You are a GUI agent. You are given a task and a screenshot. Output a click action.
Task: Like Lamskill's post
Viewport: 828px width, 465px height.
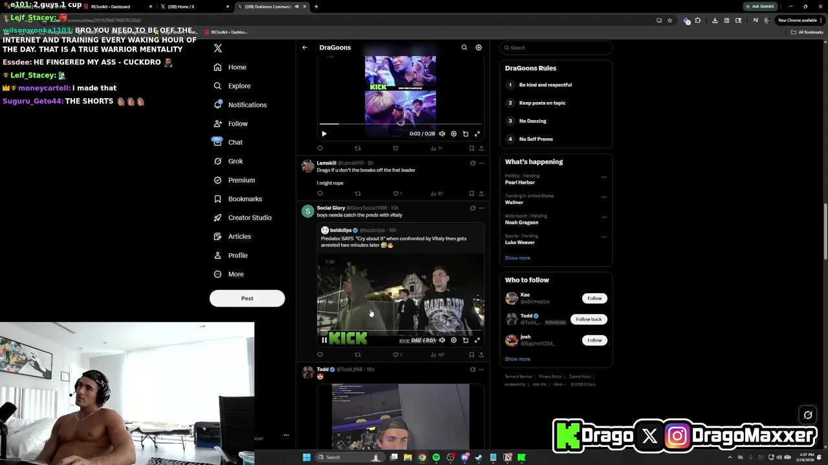tap(396, 193)
